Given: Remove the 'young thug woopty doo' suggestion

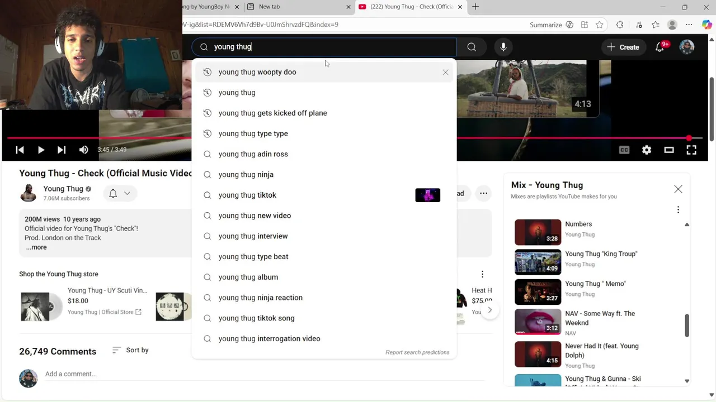Looking at the screenshot, I should (x=445, y=72).
